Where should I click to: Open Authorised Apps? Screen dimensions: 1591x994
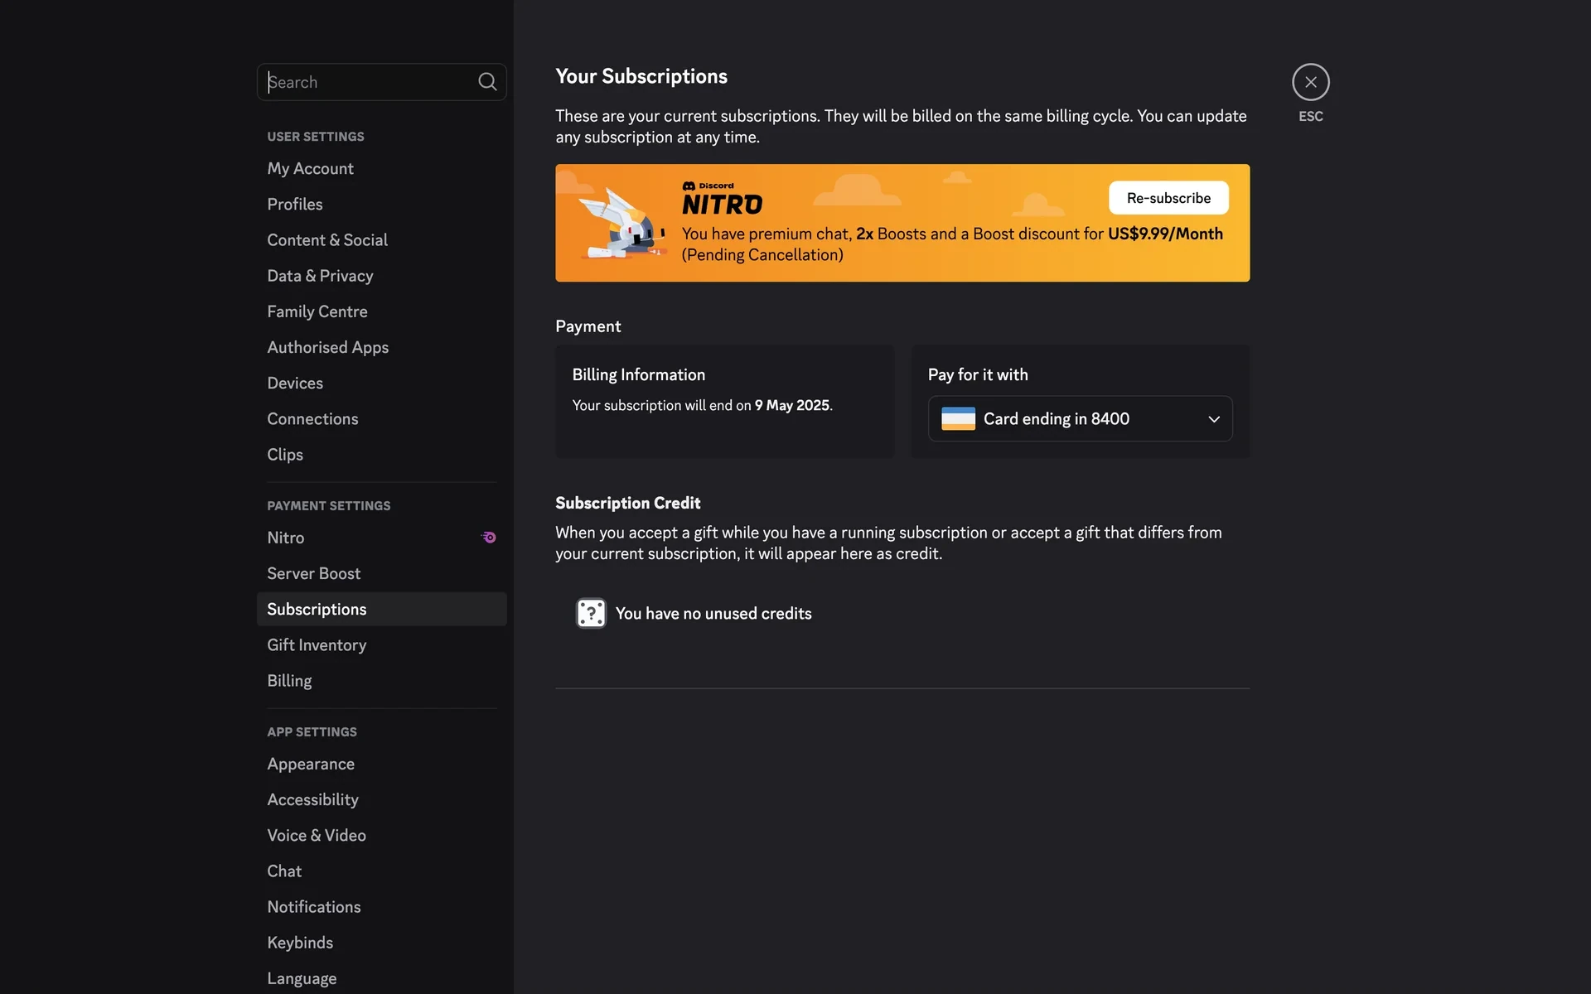click(381, 347)
